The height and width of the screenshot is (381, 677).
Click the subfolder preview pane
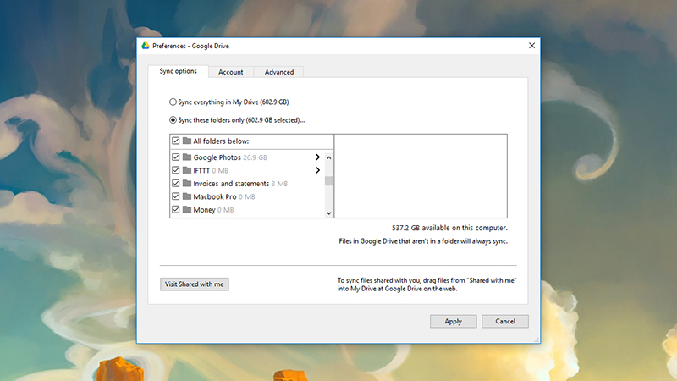[x=421, y=176]
